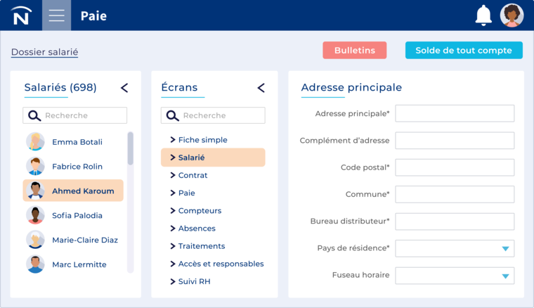Click the notification bell icon
The image size is (534, 308).
pyautogui.click(x=483, y=15)
